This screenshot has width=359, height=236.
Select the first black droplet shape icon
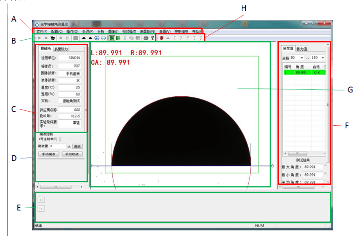pyautogui.click(x=84, y=38)
